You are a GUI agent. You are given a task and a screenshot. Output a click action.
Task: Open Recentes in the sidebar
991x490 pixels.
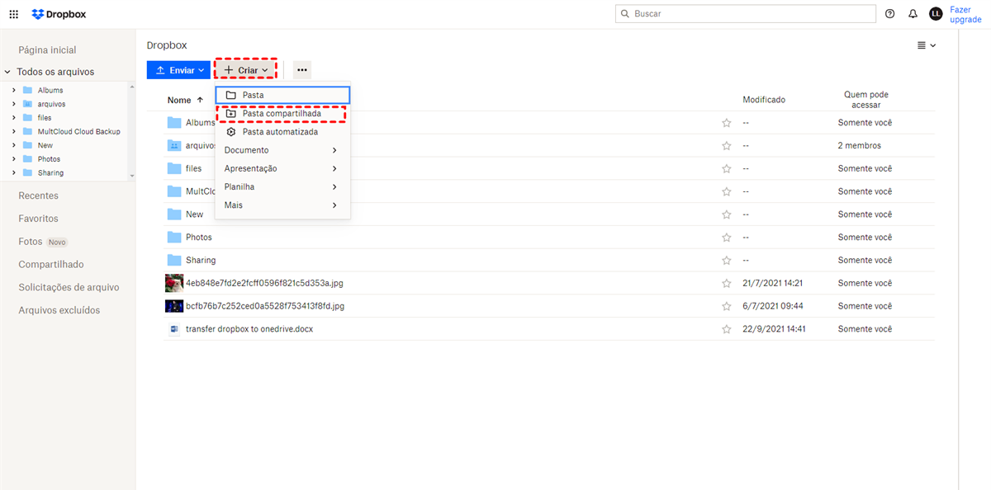[x=38, y=196]
